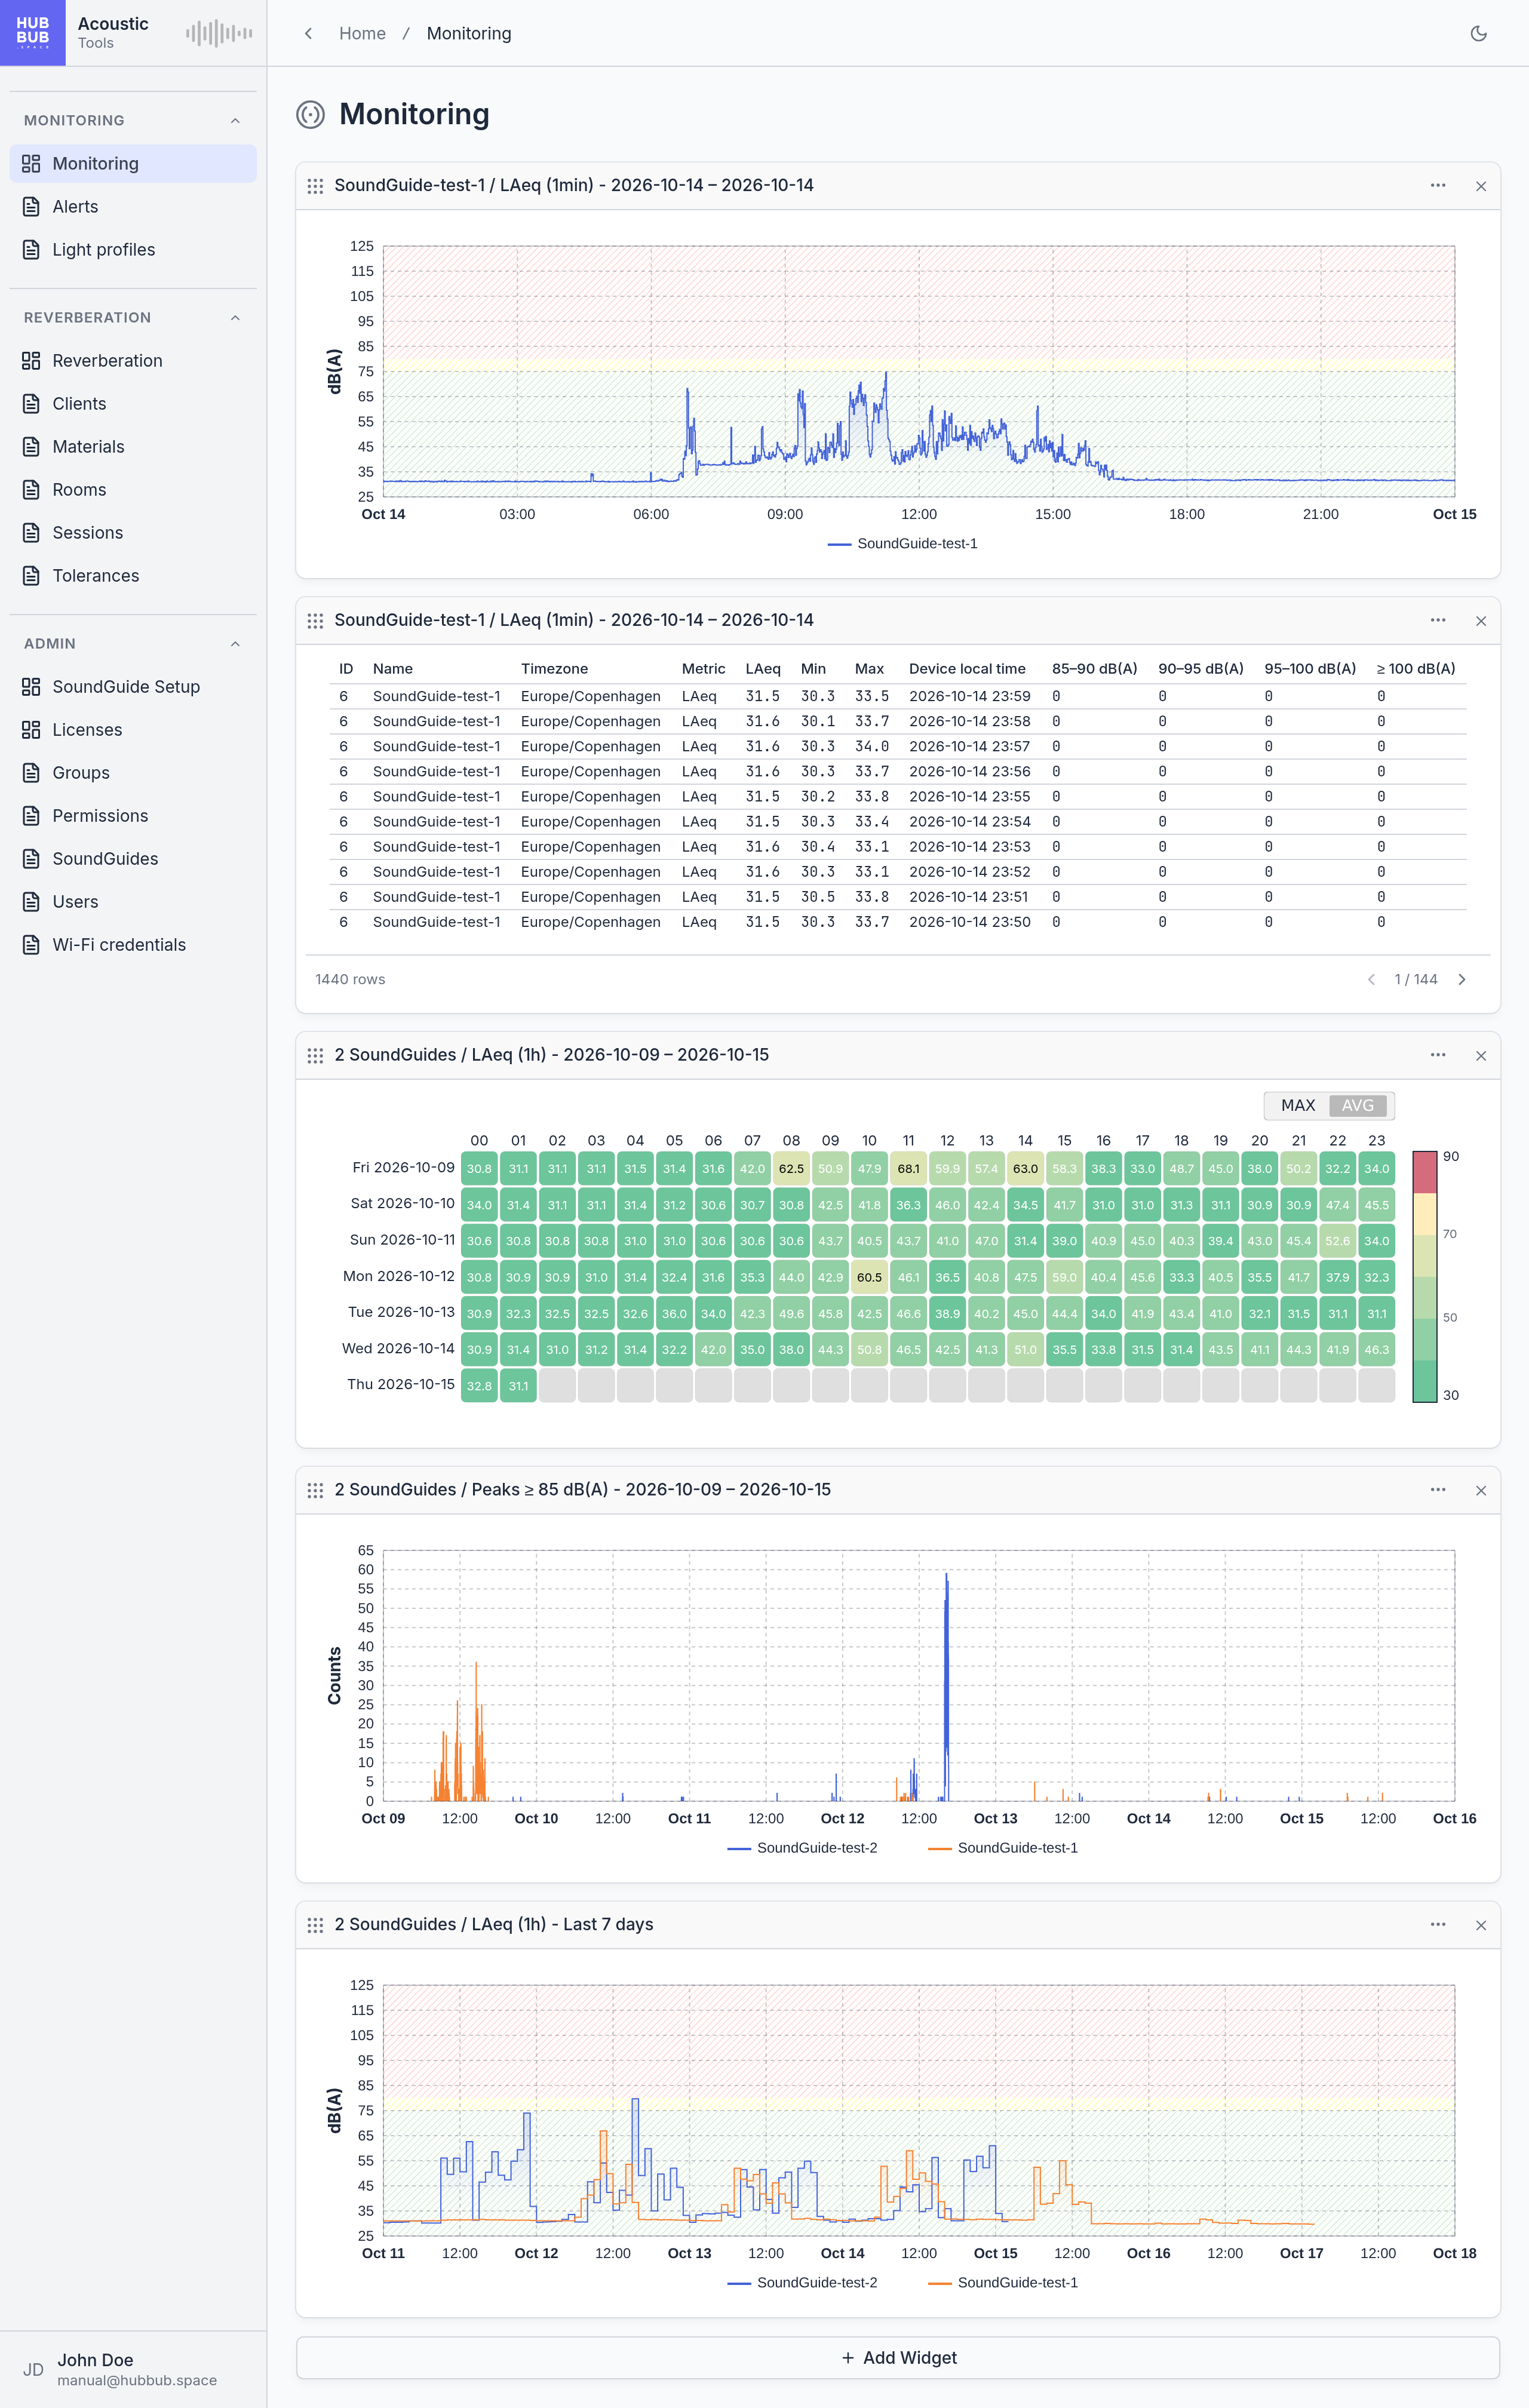Grab drag handle of the heatmap widget
Screen dimensions: 1529x2408
tap(315, 1055)
